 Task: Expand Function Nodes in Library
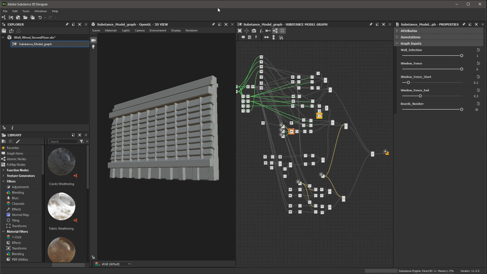3,170
